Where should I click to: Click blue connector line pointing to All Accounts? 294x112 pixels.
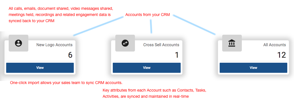194,25
